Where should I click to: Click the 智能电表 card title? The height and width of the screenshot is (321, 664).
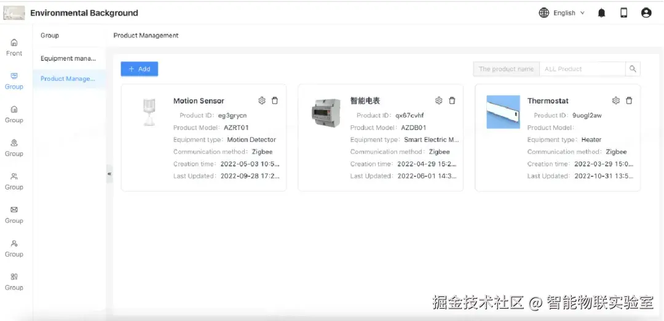click(x=365, y=101)
